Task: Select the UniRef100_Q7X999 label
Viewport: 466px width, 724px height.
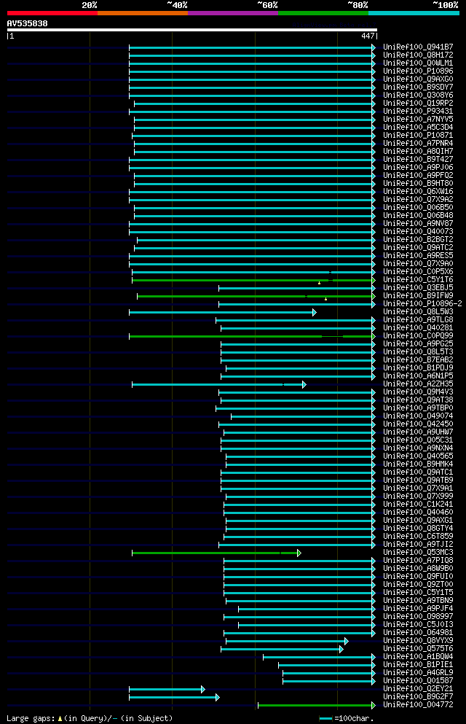Action: click(418, 497)
